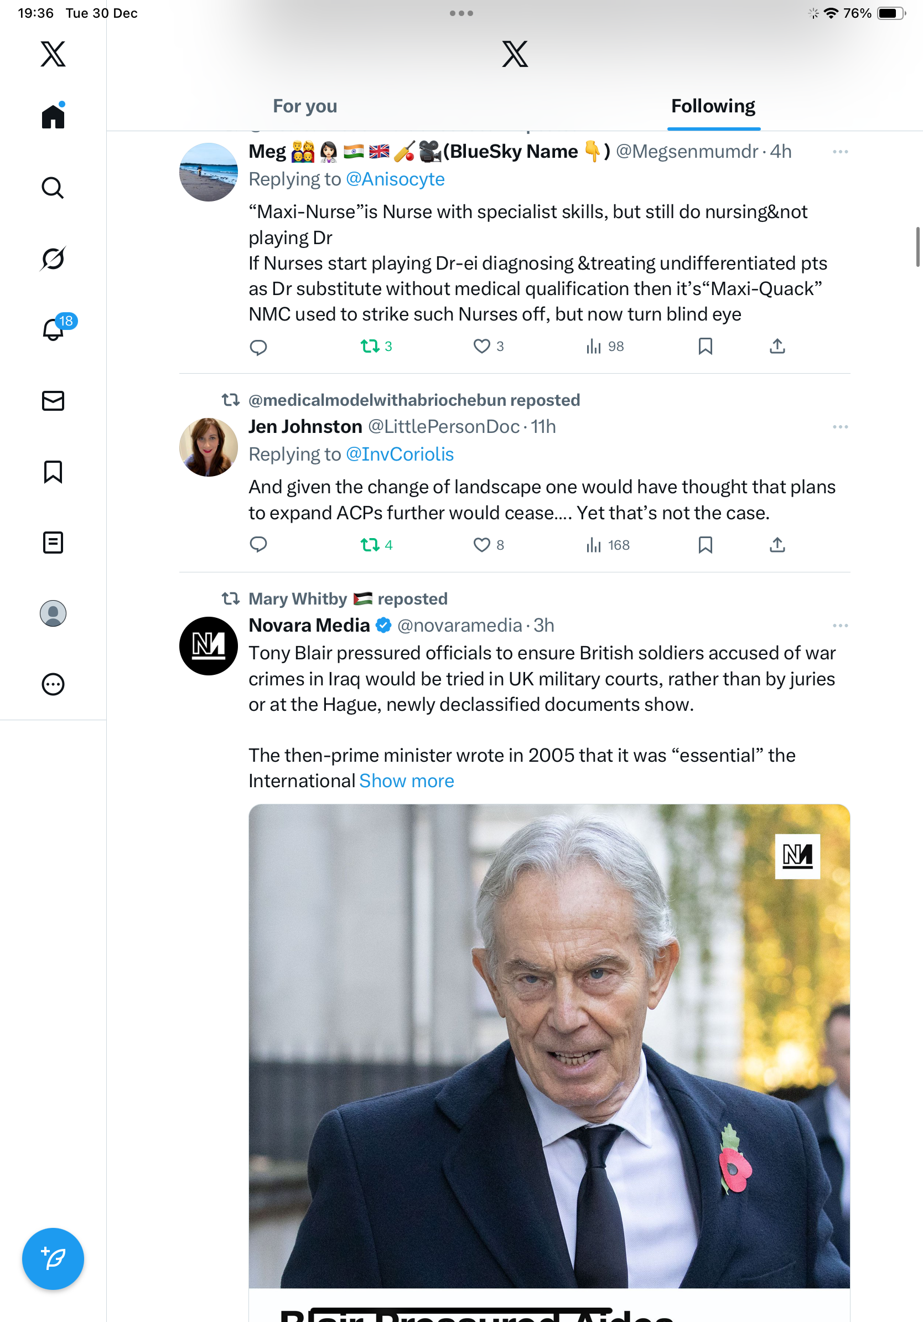Undo repost on Jen Johnston's post

tap(370, 545)
